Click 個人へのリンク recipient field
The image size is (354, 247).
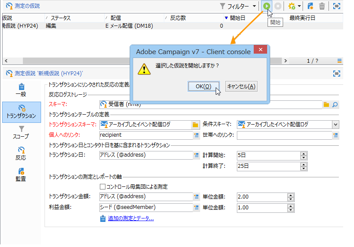146,135
